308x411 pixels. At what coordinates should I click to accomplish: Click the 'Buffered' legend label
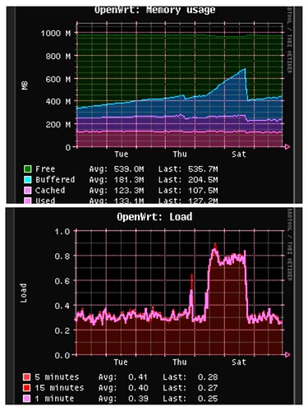[55, 180]
